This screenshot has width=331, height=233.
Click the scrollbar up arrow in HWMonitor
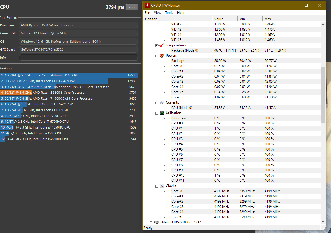323,24
